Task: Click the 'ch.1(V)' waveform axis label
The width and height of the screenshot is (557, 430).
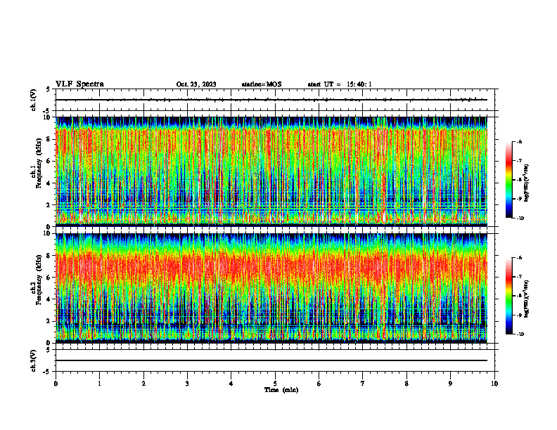Action: click(x=33, y=100)
